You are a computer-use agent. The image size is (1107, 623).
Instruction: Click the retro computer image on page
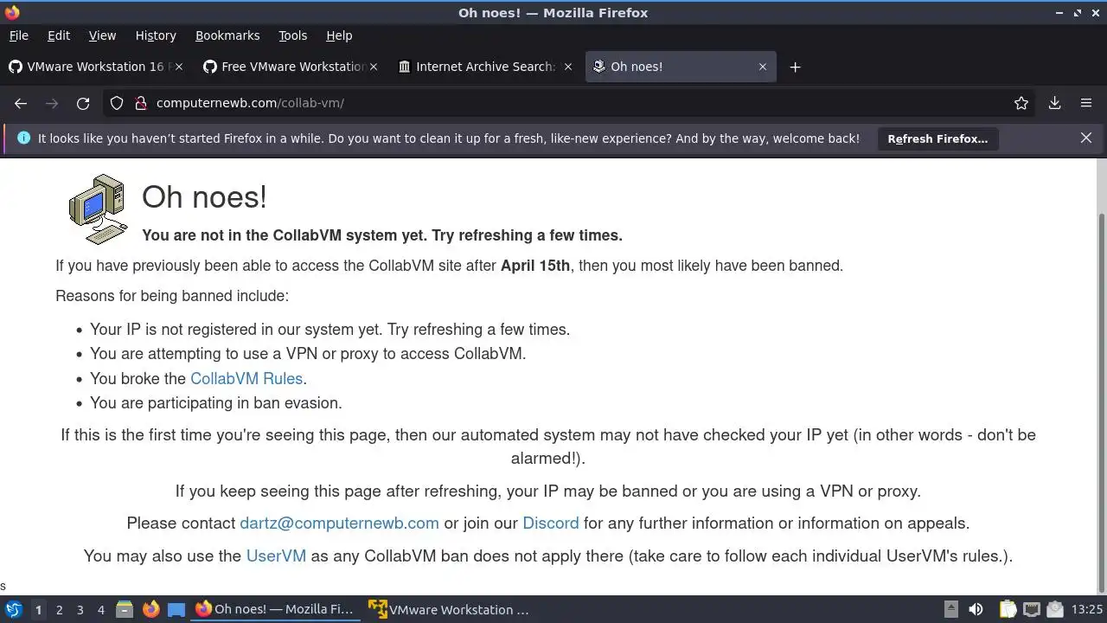click(97, 209)
